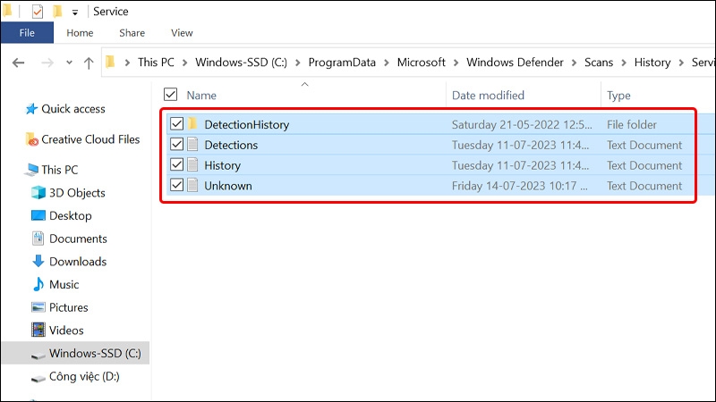Click the Videos filmstrip icon

tap(38, 330)
